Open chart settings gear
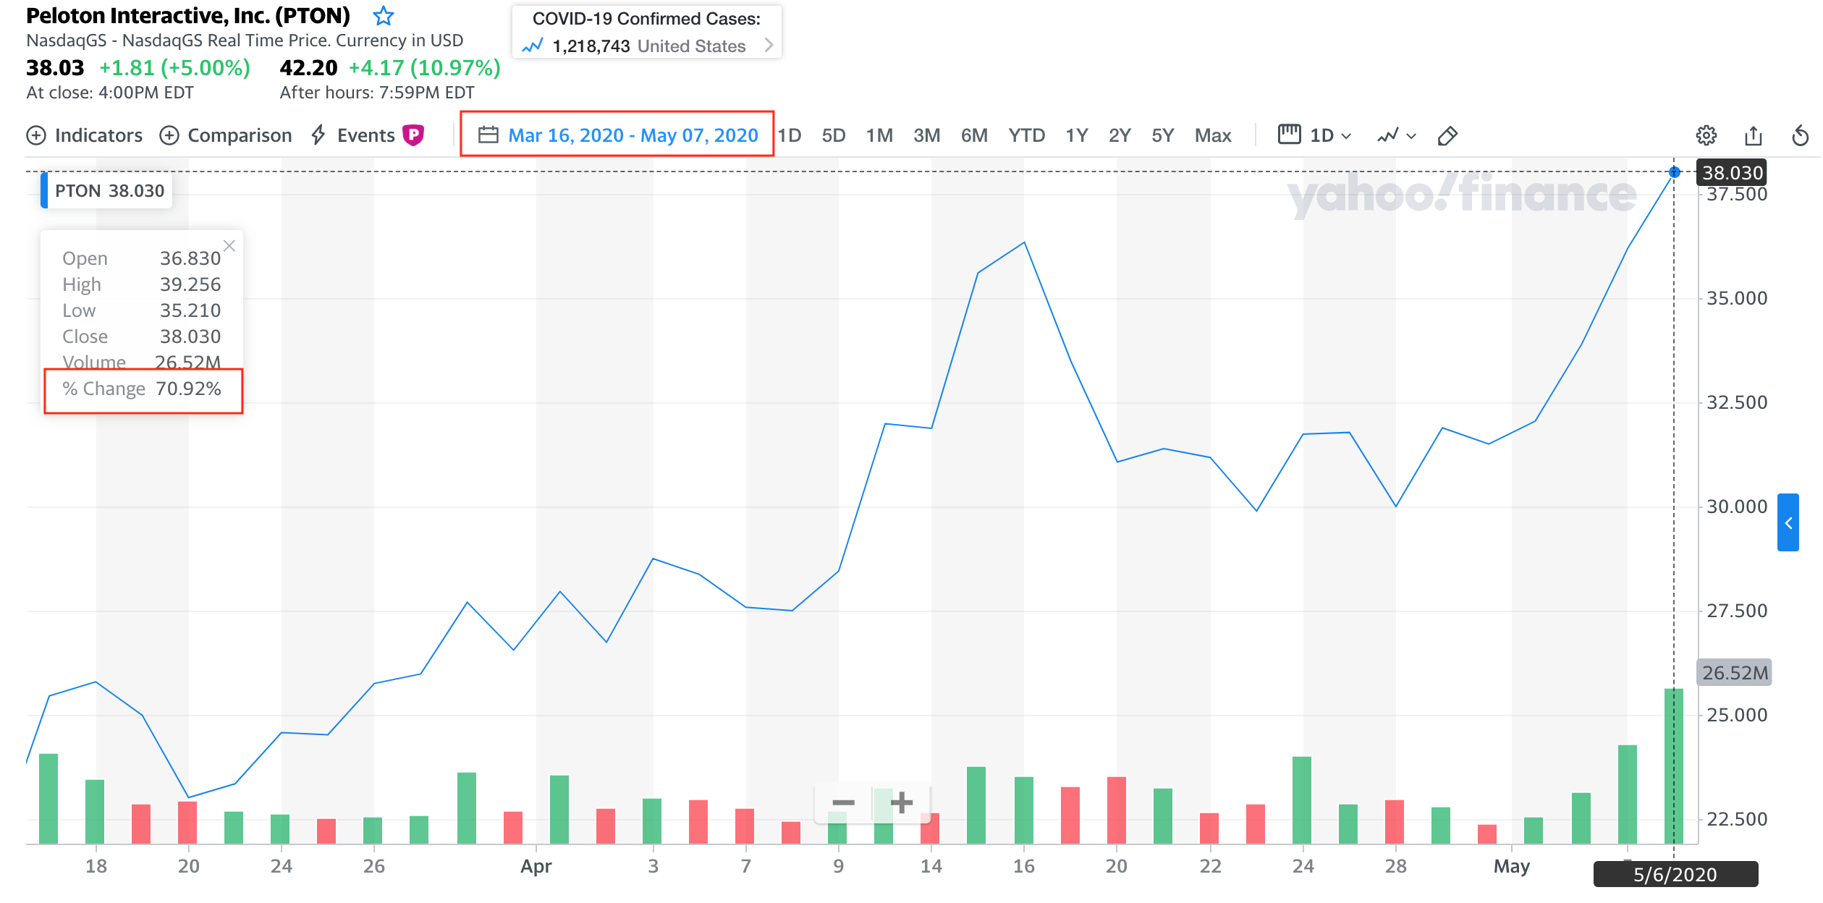The height and width of the screenshot is (903, 1823). [1706, 135]
